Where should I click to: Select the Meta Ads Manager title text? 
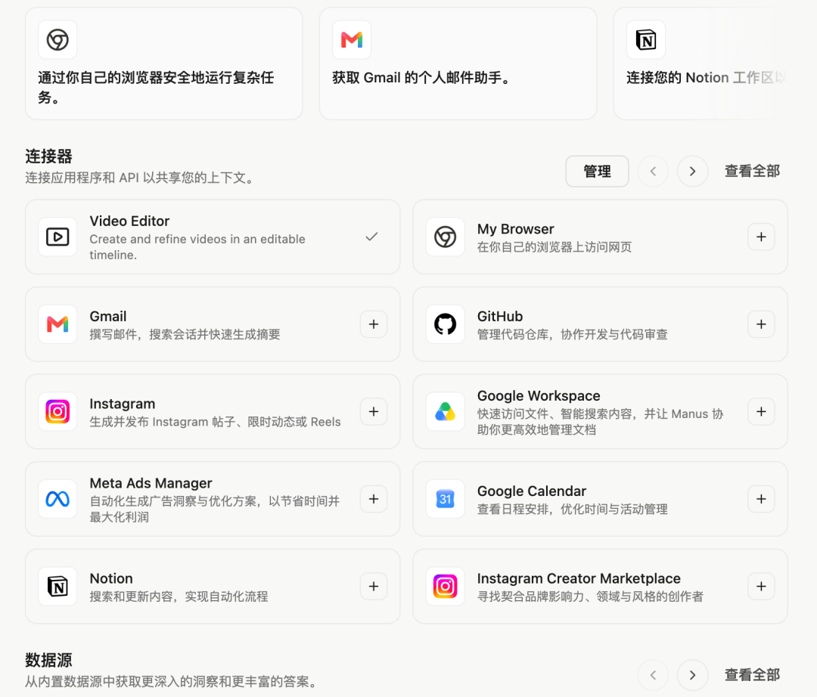point(151,483)
